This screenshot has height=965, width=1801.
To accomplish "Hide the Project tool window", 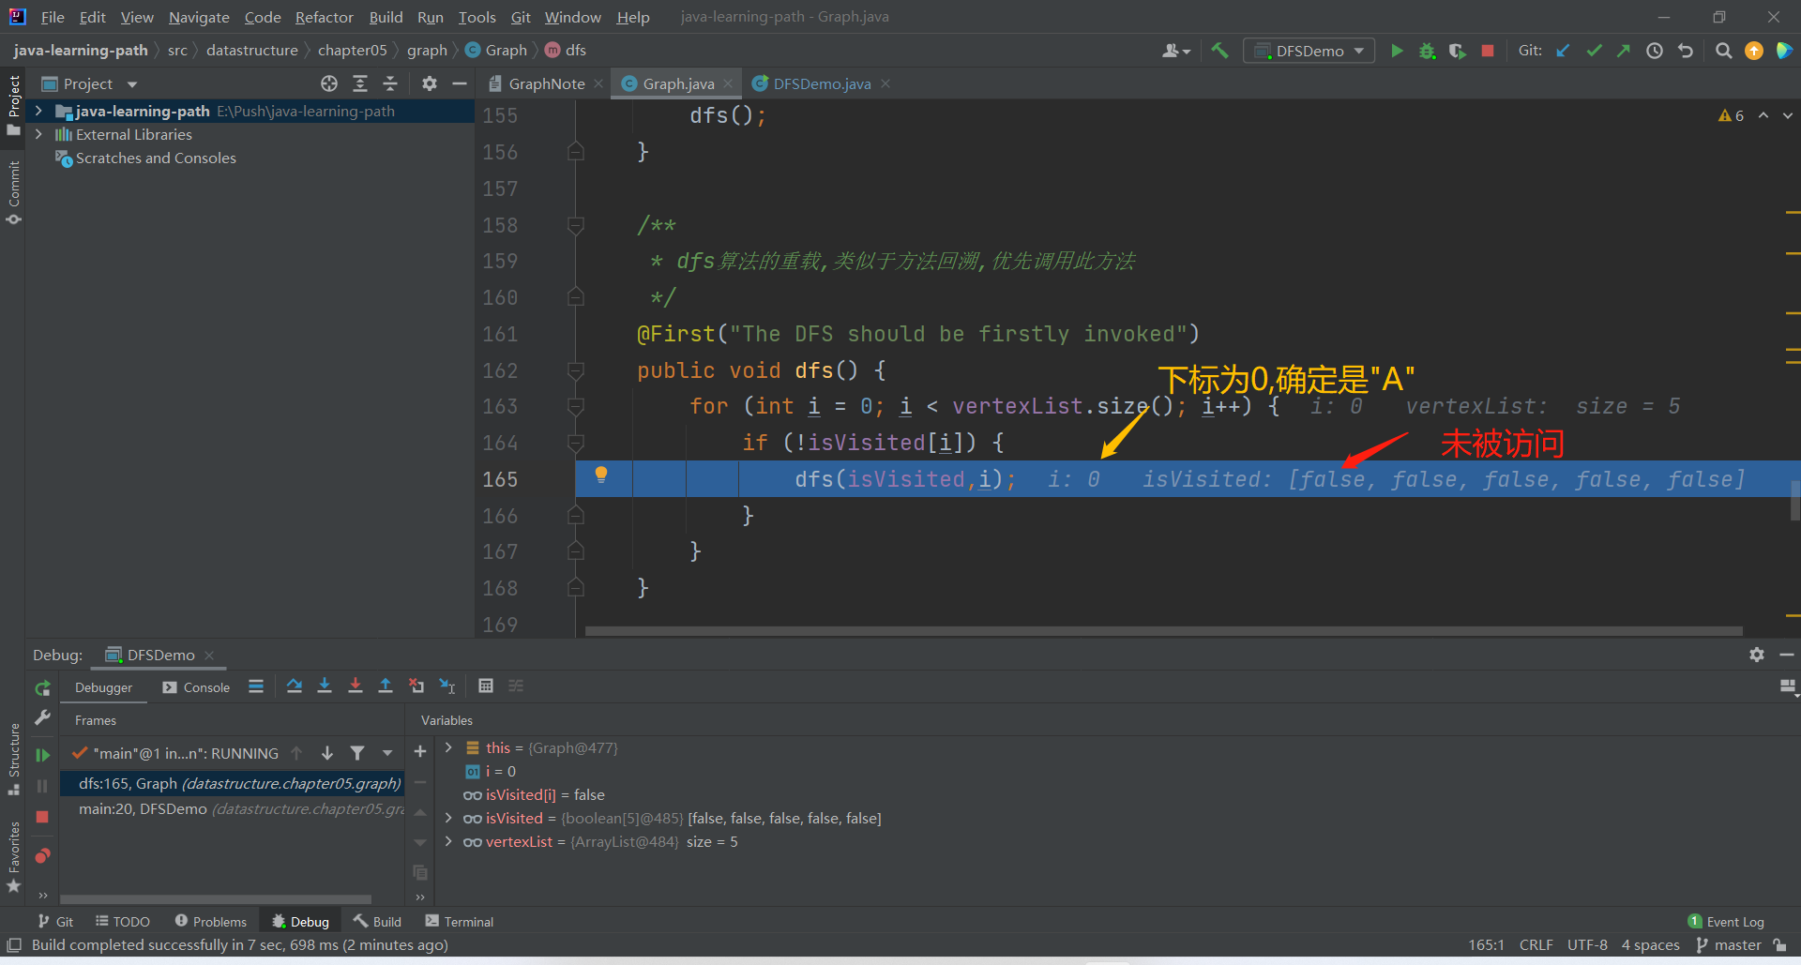I will (460, 83).
